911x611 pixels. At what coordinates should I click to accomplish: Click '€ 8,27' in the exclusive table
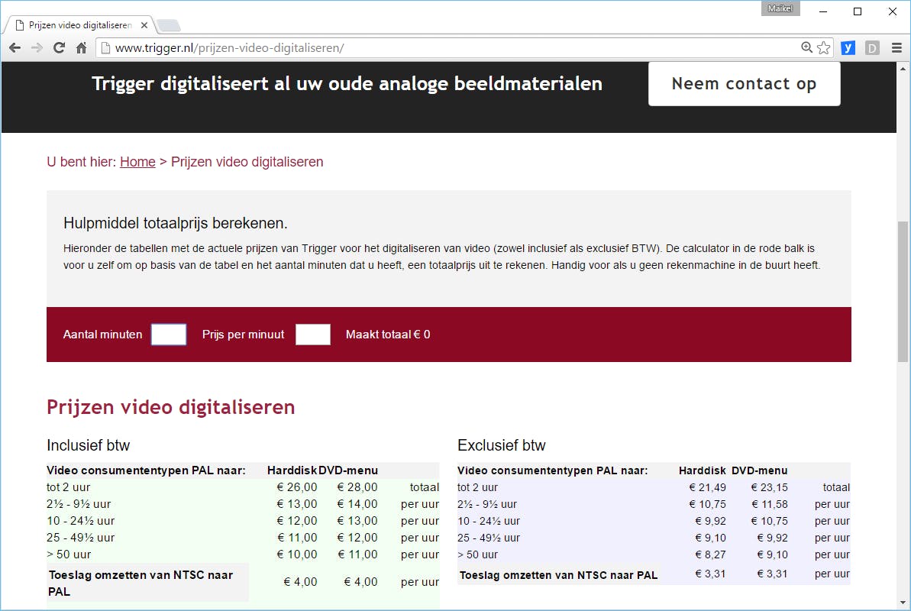[711, 554]
